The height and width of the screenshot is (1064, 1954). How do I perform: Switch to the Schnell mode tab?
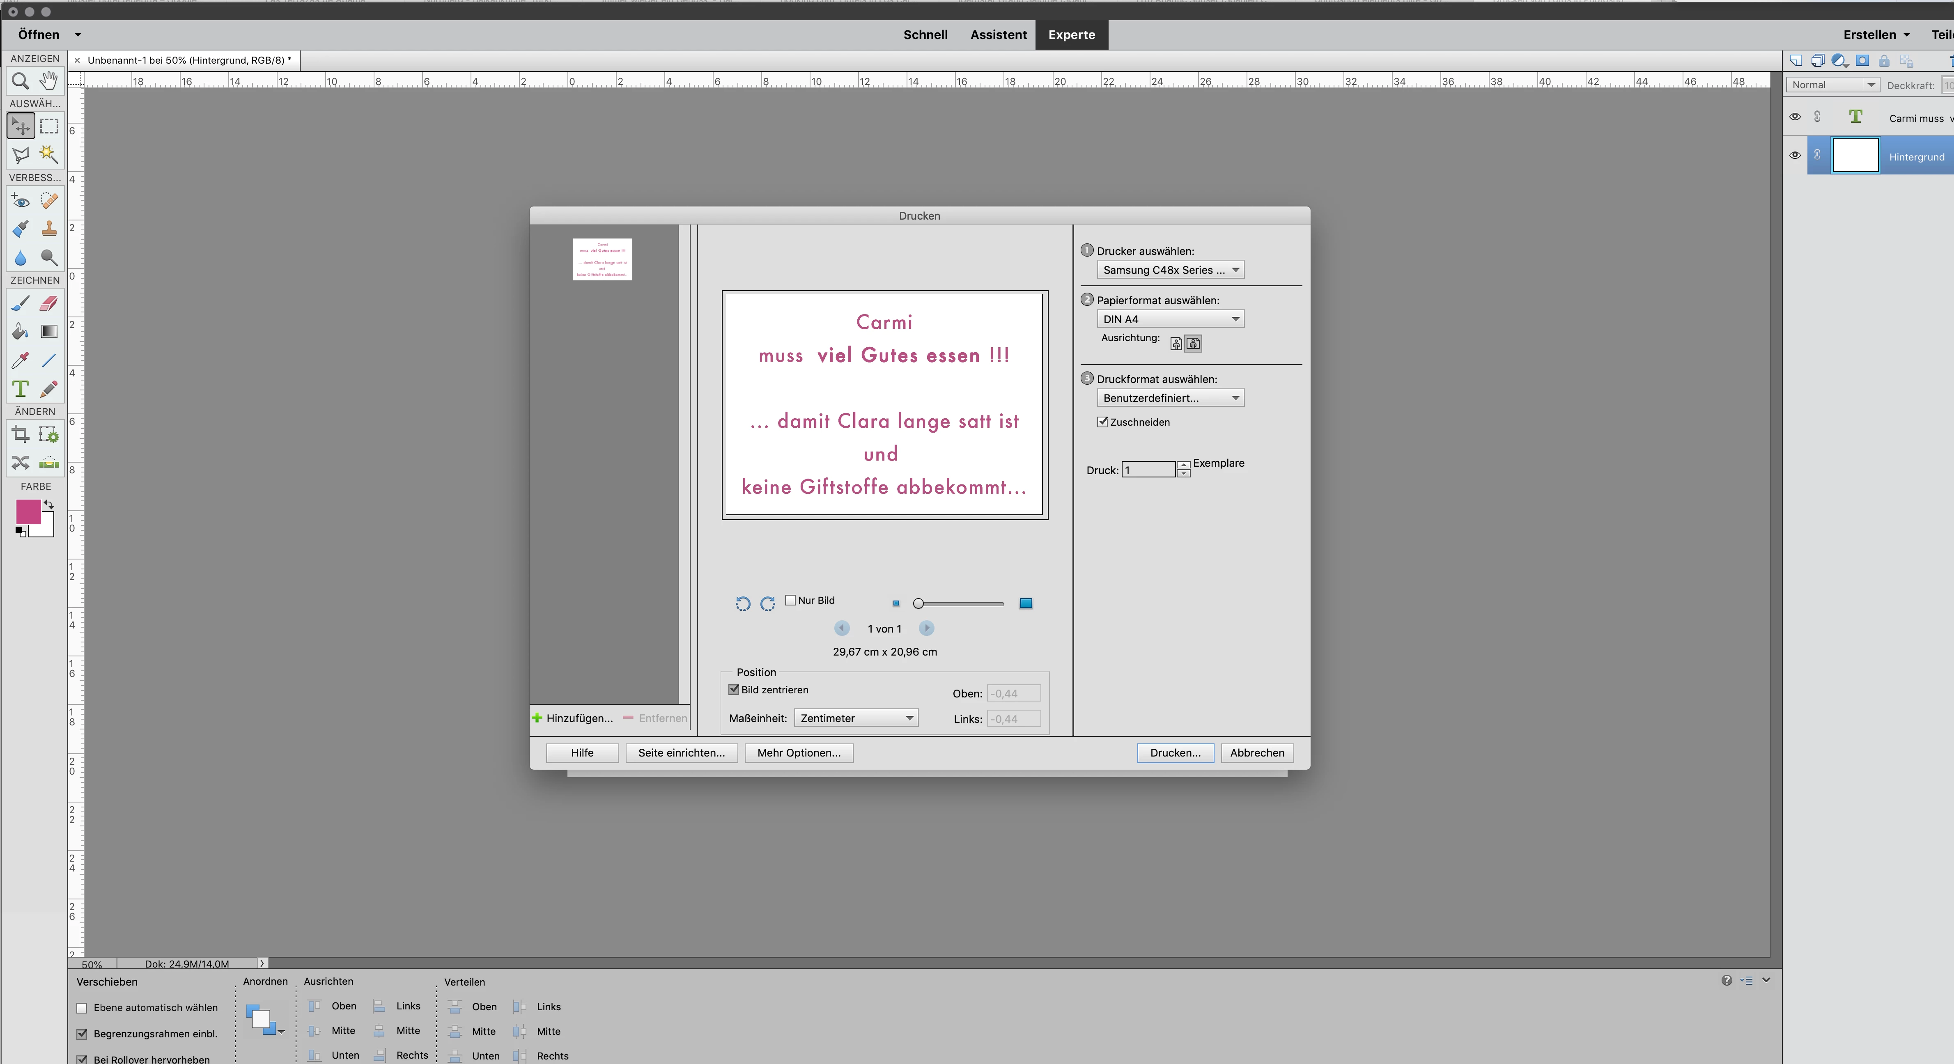pos(925,35)
